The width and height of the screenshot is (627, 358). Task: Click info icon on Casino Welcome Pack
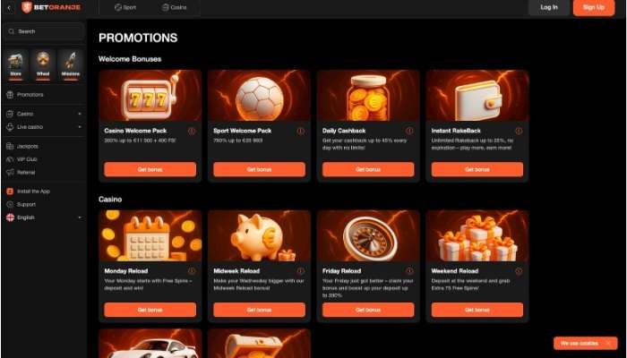tap(192, 131)
